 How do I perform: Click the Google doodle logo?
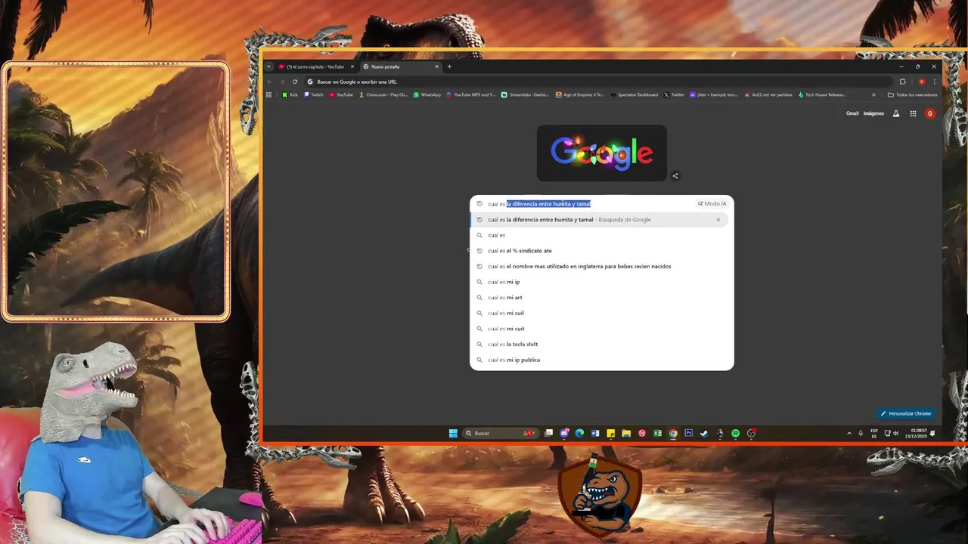click(x=602, y=153)
